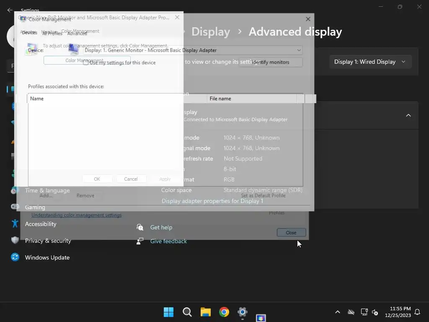Open taskbar Search
Viewport: 429px width, 322px height.
187,312
